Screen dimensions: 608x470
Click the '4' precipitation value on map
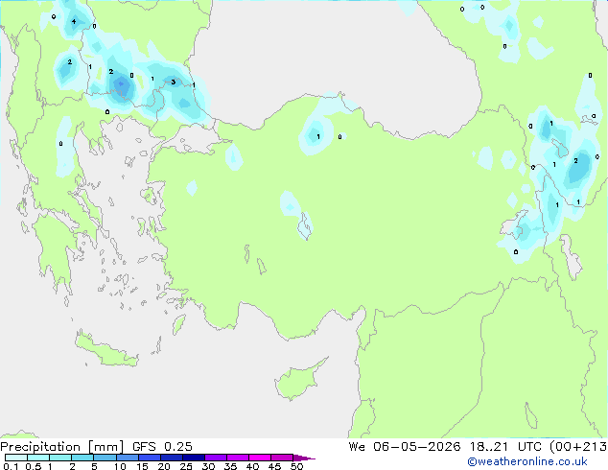coord(74,21)
